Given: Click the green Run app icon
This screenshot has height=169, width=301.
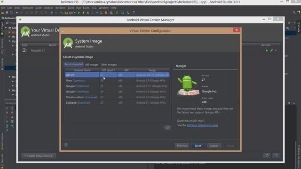Looking at the screenshot, I should coord(79,13).
